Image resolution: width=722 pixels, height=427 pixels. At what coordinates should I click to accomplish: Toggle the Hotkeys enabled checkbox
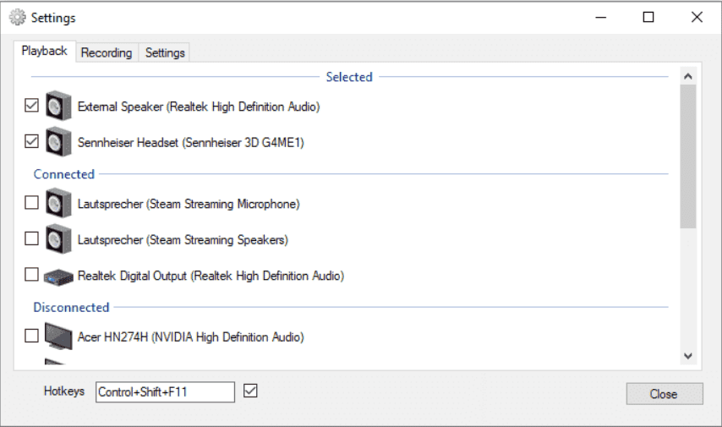pyautogui.click(x=249, y=391)
